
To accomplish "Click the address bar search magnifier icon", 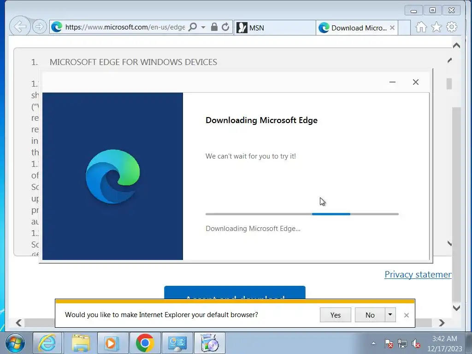I will [192, 27].
